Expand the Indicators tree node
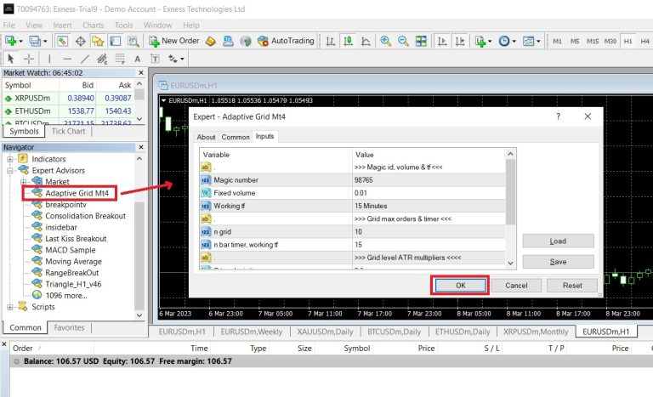This screenshot has width=653, height=397. point(9,159)
